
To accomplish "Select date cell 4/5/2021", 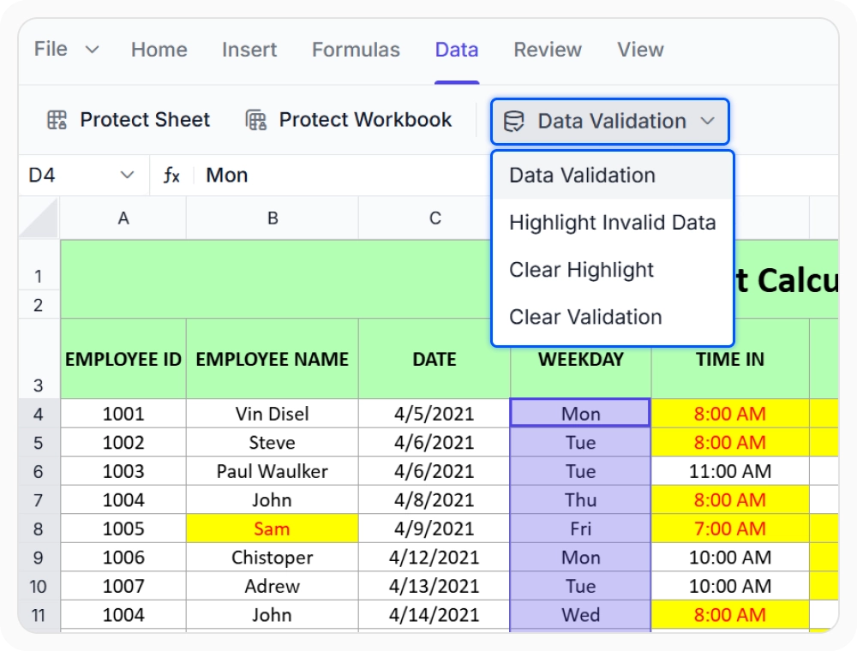I will (x=434, y=414).
